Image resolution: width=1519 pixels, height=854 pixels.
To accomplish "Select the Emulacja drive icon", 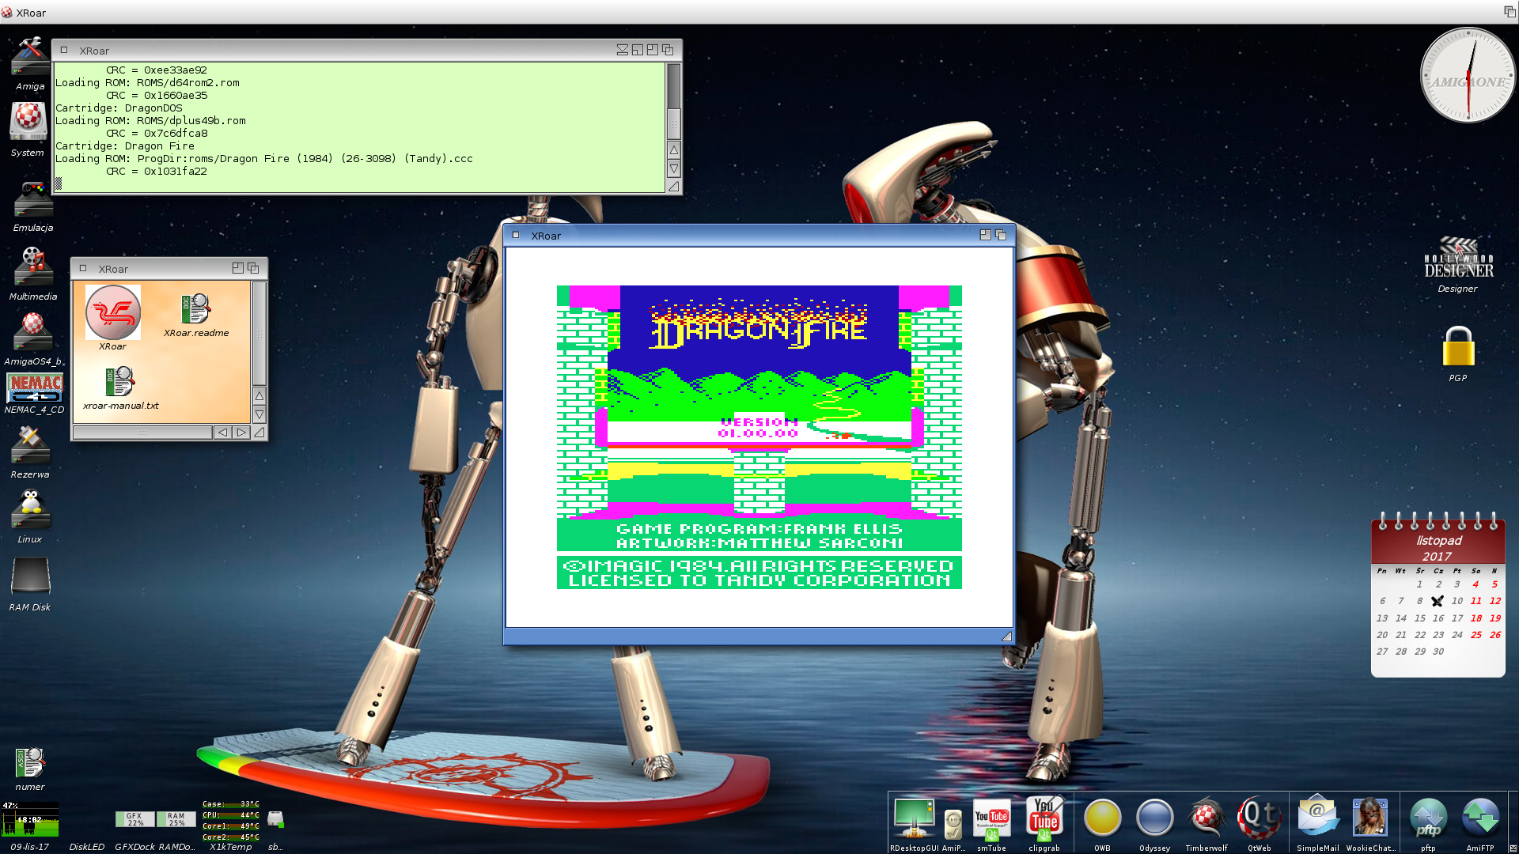I will pos(33,199).
